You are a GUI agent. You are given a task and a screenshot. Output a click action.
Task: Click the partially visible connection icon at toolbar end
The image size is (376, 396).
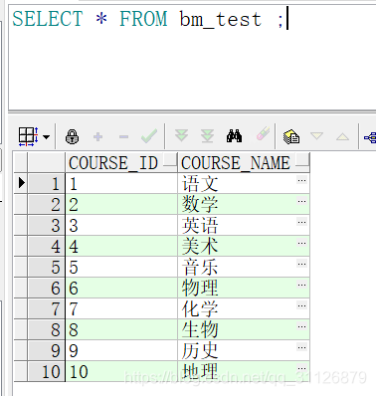click(370, 136)
